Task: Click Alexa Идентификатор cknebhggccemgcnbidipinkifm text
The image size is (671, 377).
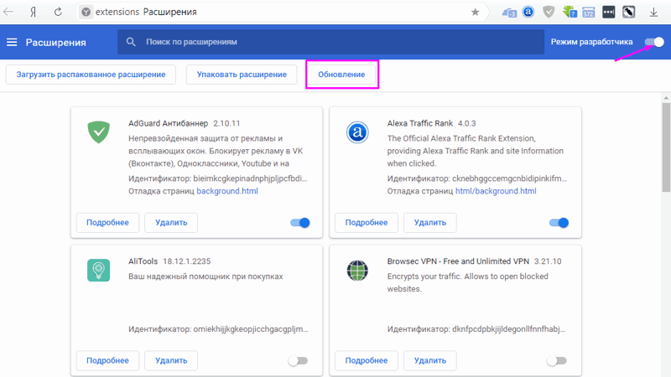Action: (x=477, y=178)
